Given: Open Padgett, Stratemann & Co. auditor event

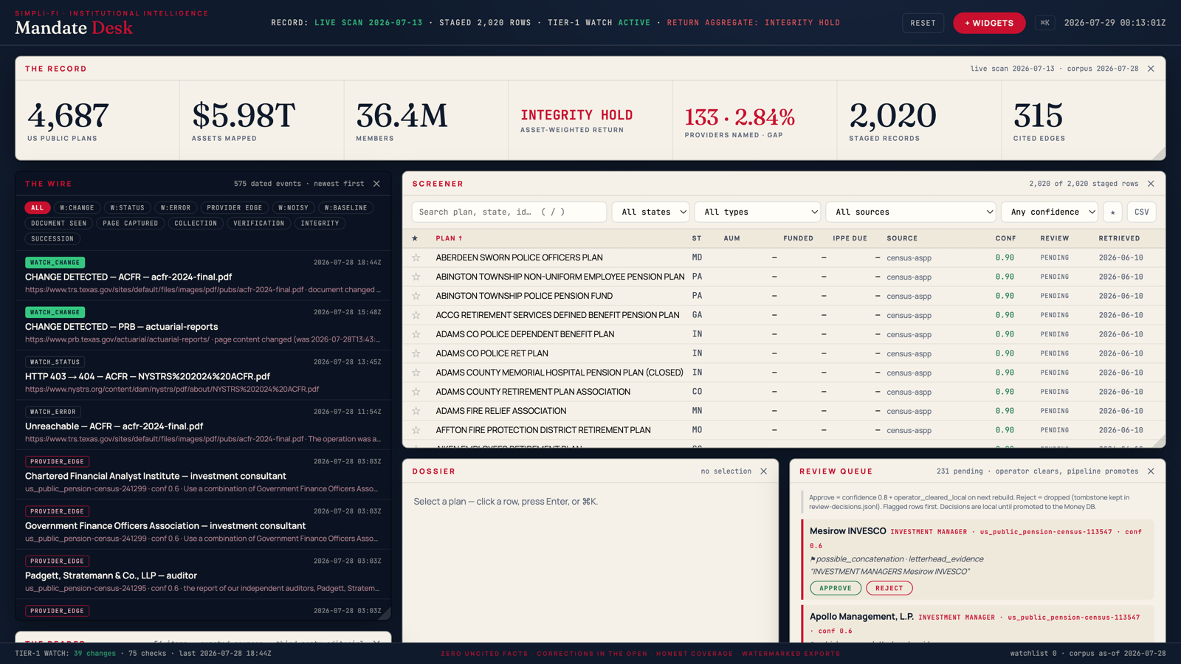Looking at the screenshot, I should coord(203,574).
